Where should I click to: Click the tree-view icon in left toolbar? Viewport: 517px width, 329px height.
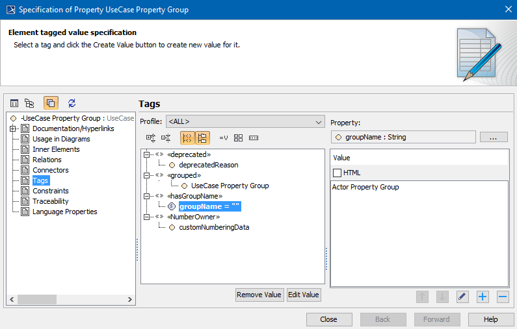pyautogui.click(x=29, y=103)
